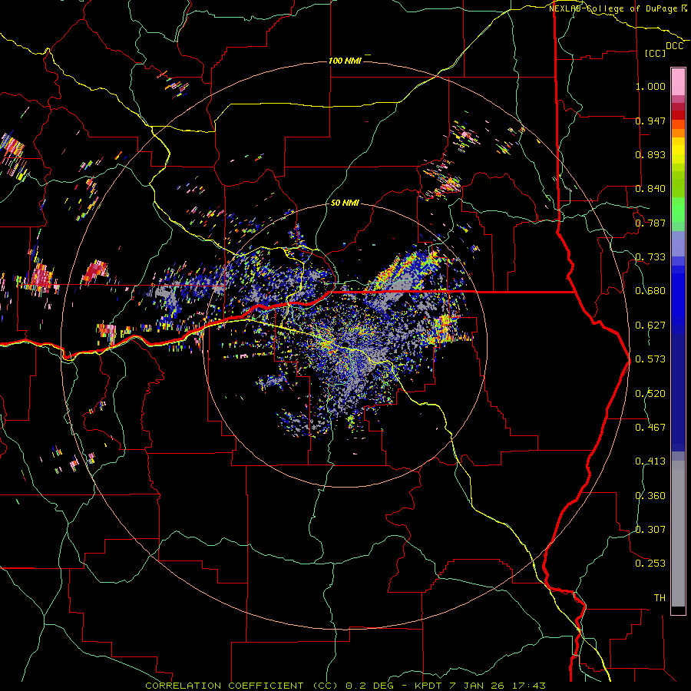This screenshot has width=691, height=691.
Task: Click the 0.467 value on the color scale
Action: pos(650,428)
